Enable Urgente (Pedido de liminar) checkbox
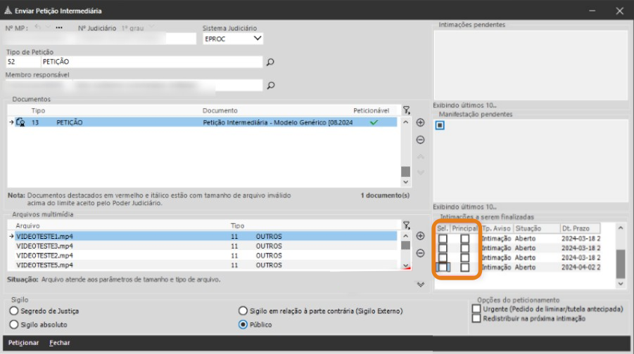Image resolution: width=634 pixels, height=354 pixels. coord(477,308)
